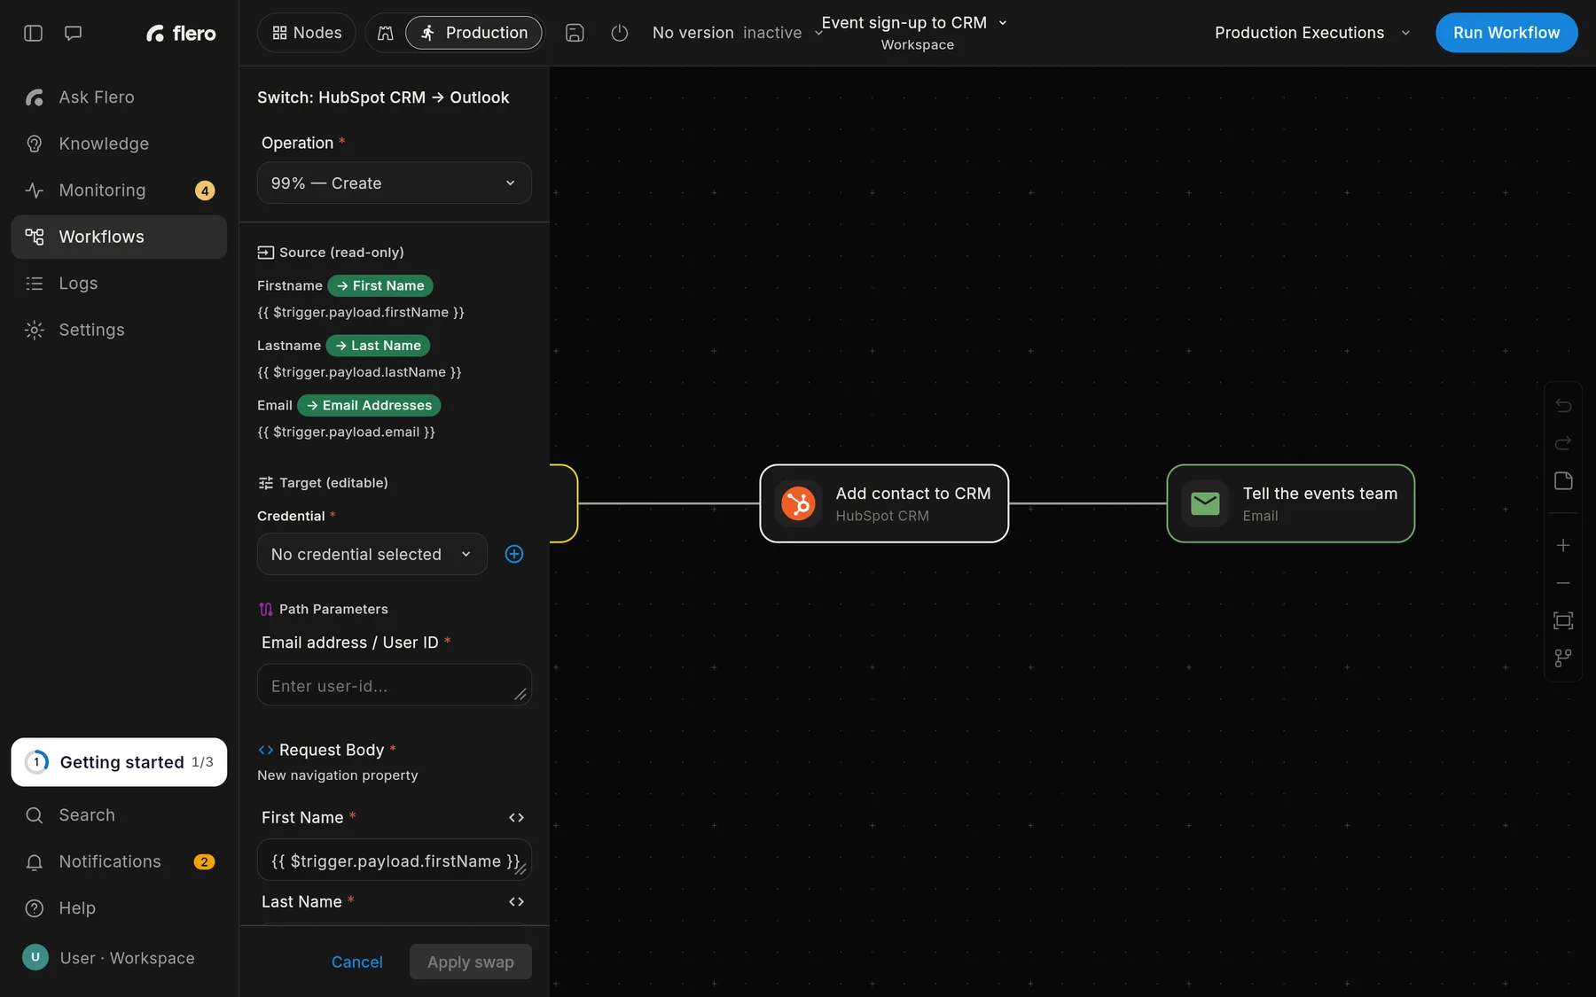This screenshot has width=1596, height=997.
Task: Add a sticky note to canvas
Action: (x=1563, y=480)
